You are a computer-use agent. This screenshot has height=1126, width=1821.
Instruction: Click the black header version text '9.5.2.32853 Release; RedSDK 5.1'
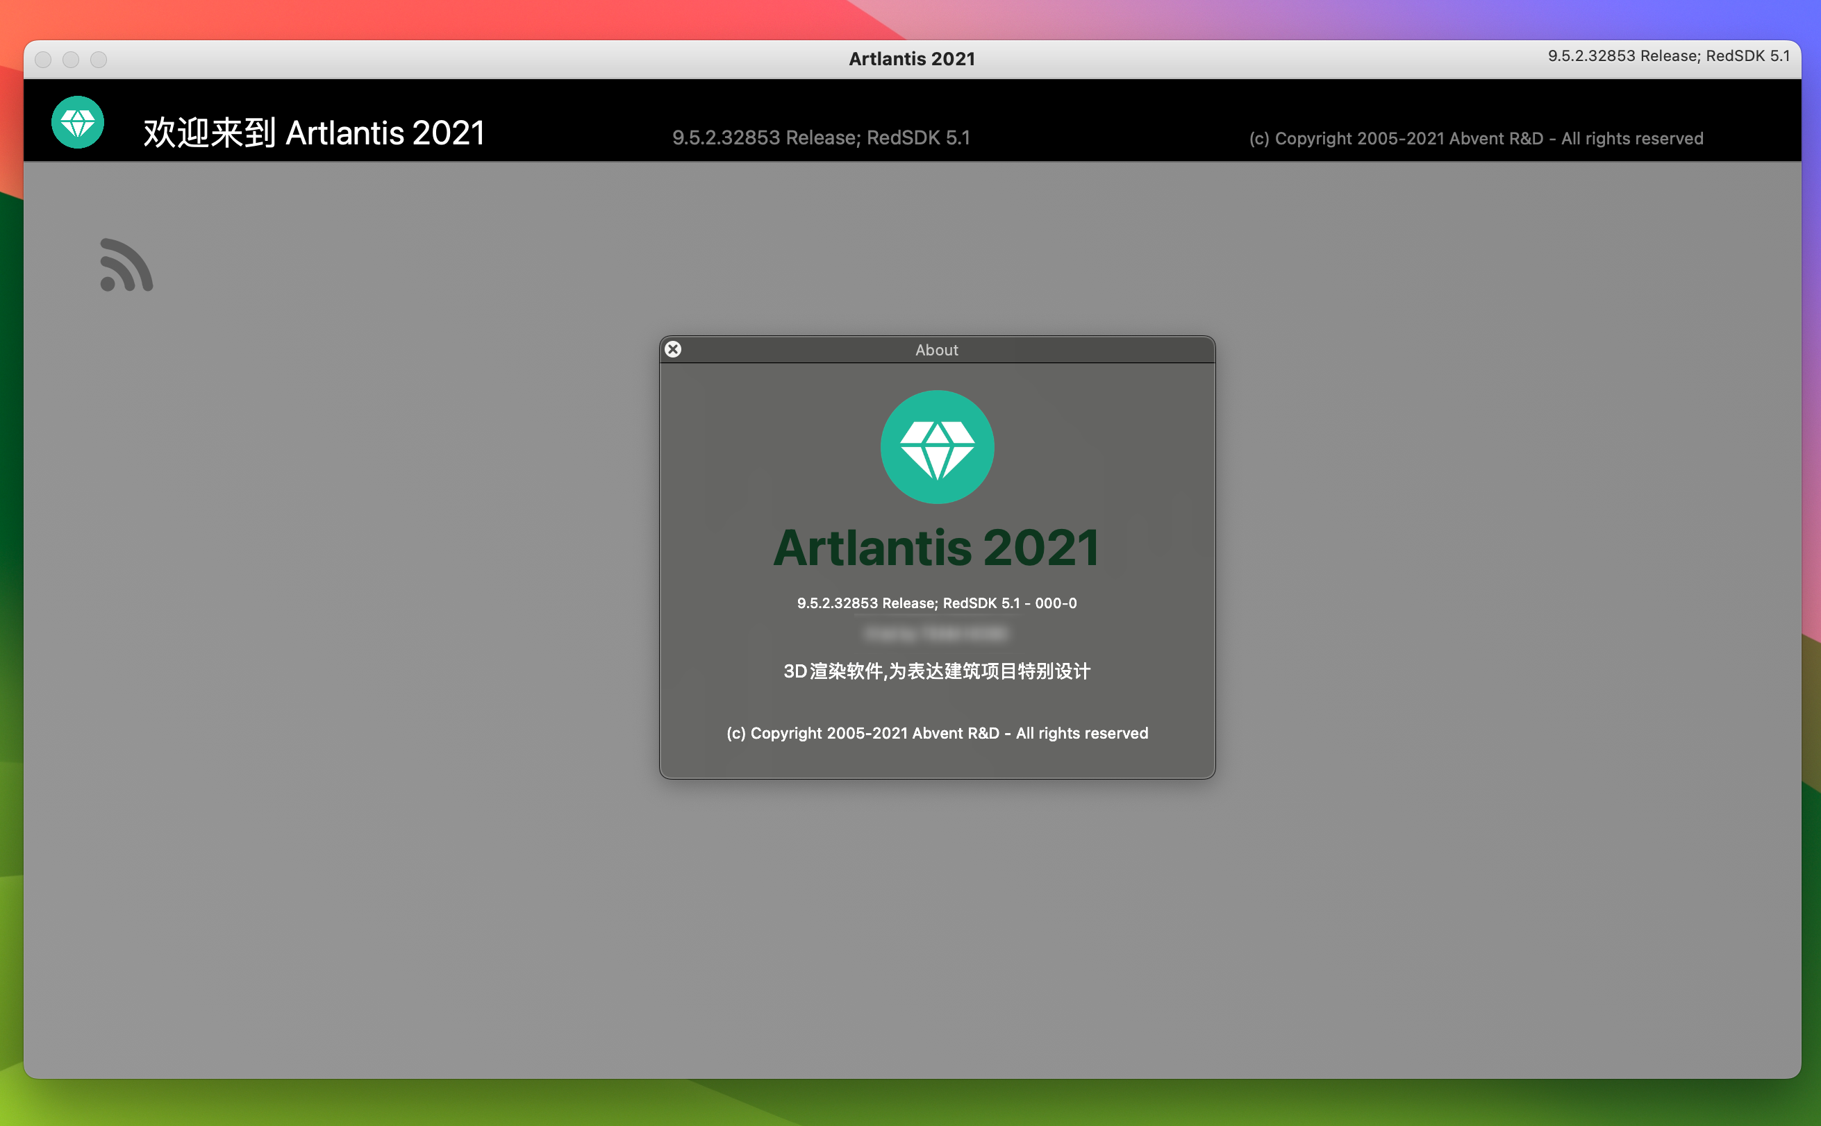click(821, 137)
